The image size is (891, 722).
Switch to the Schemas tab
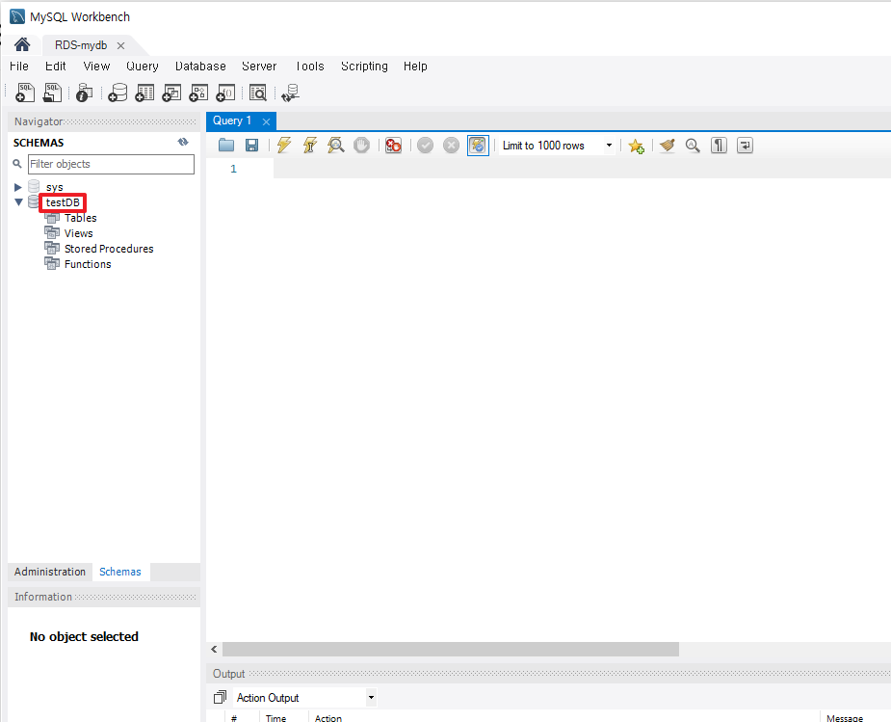coord(120,572)
